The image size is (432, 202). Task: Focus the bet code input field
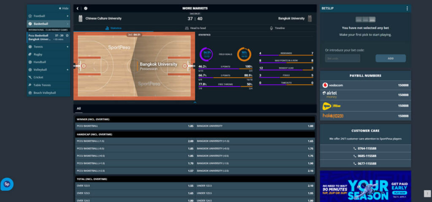point(343,58)
